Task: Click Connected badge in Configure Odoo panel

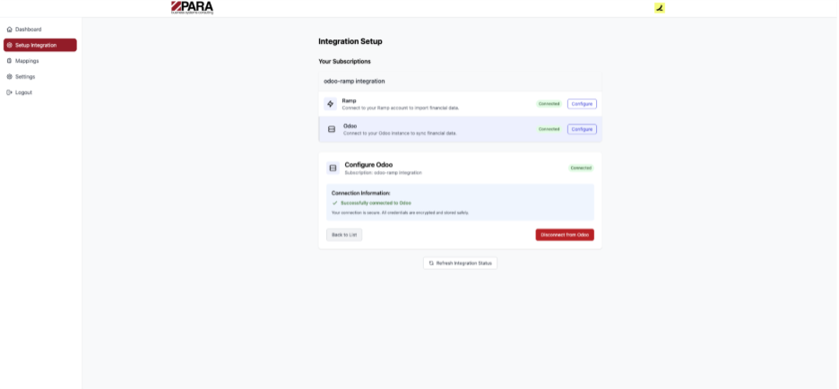Action: pos(581,168)
